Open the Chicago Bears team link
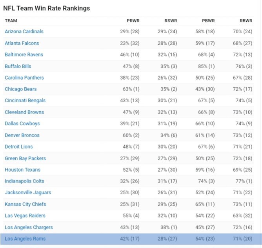This screenshot has width=262, height=248. 20,89
